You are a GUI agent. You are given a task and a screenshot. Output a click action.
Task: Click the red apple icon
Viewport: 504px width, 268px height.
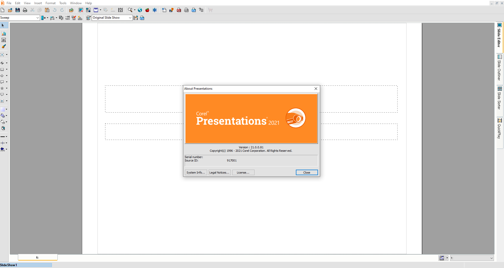[147, 10]
